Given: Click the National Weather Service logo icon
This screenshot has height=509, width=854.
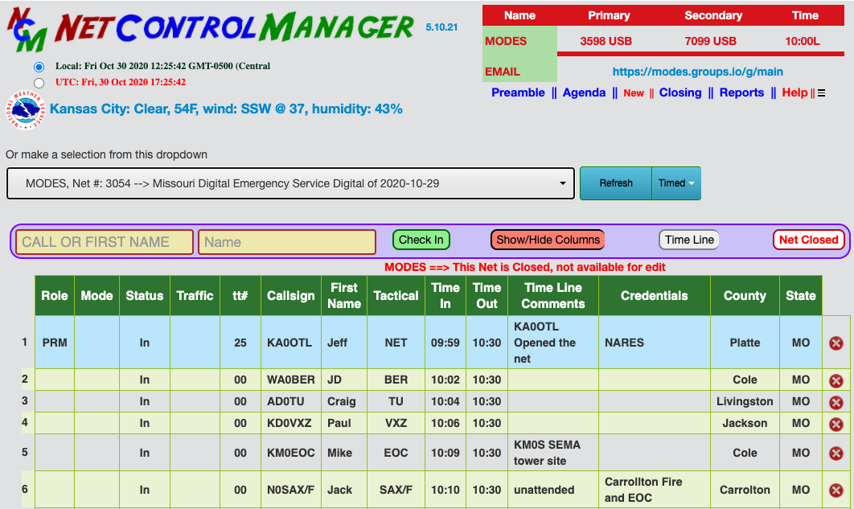Looking at the screenshot, I should point(25,110).
